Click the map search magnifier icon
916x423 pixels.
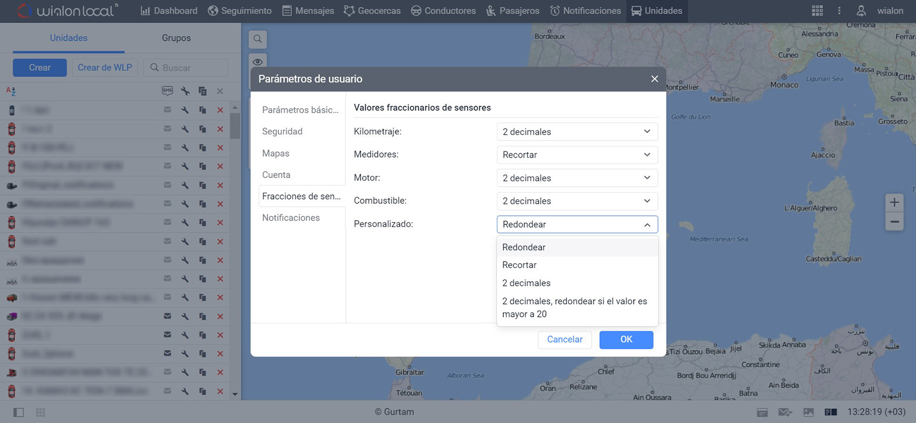point(258,39)
